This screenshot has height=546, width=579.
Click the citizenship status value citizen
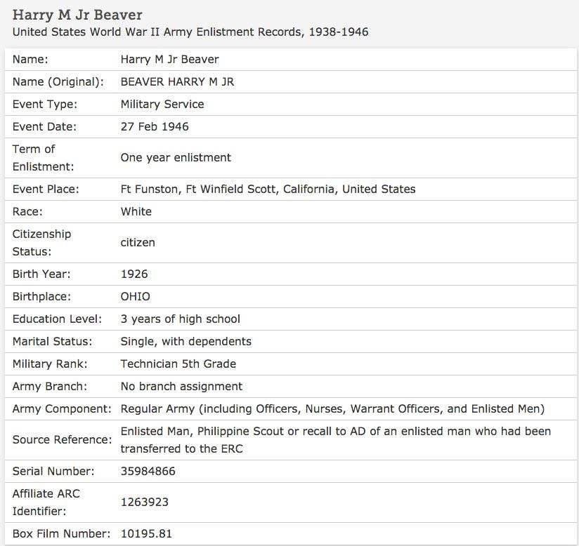tap(138, 243)
